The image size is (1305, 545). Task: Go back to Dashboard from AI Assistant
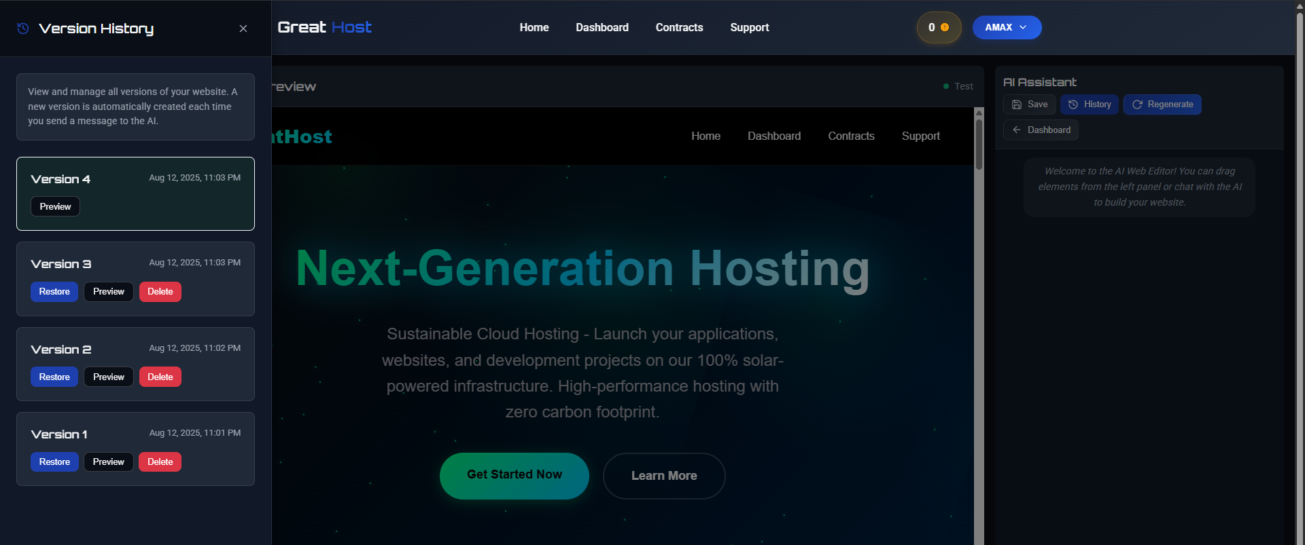[1041, 130]
